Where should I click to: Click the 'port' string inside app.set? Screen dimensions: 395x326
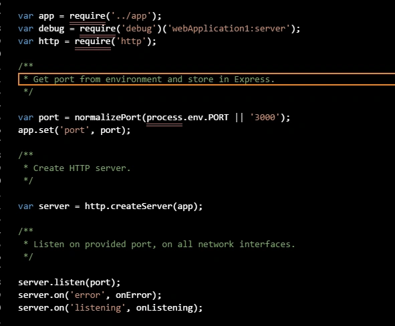[x=75, y=130]
